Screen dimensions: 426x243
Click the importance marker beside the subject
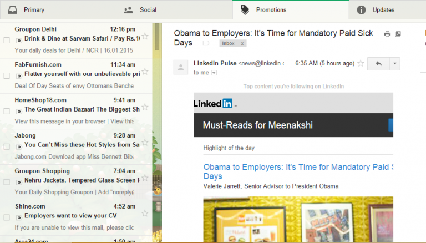(x=206, y=43)
